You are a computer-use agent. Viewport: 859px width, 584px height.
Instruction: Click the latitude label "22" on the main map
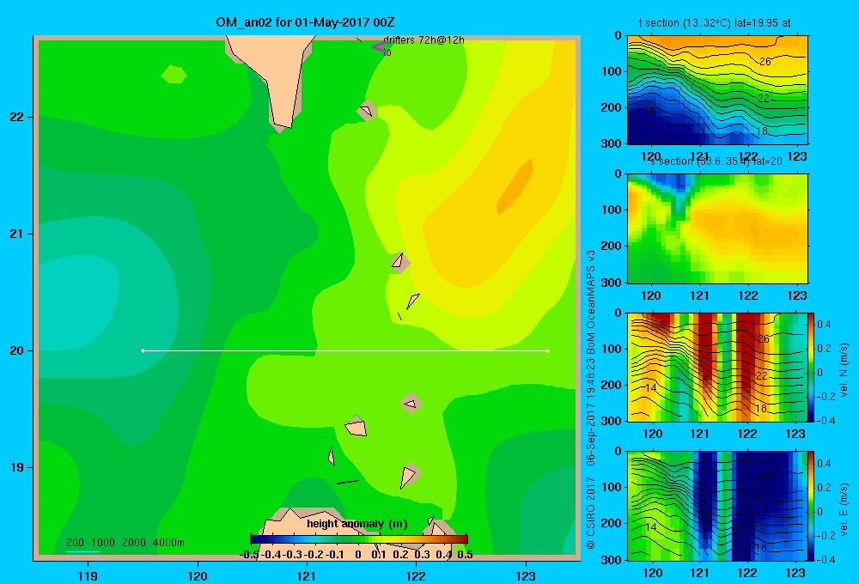coord(17,118)
